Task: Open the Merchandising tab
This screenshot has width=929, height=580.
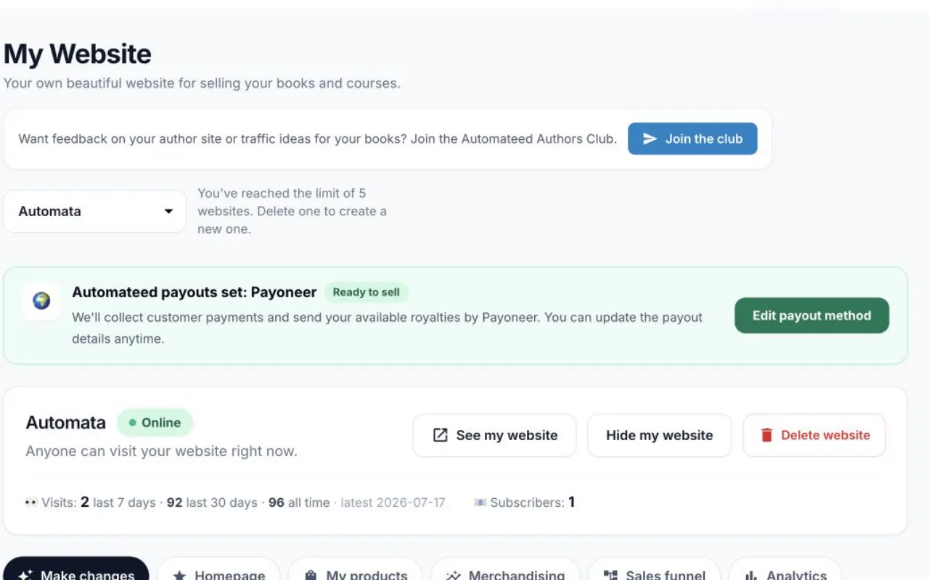Action: 505,569
